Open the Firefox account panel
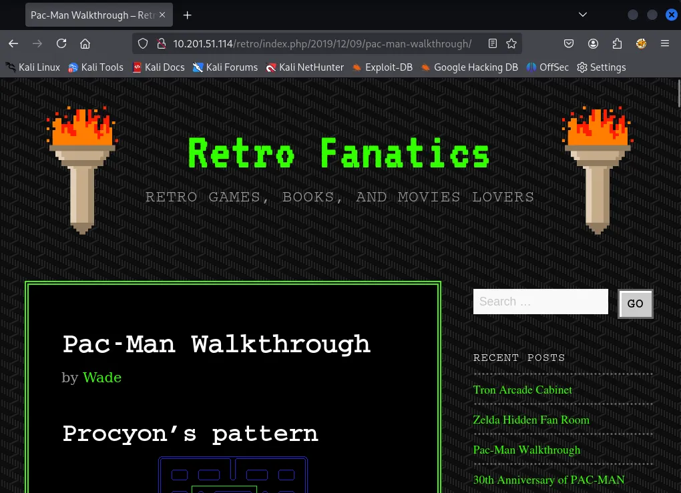This screenshot has width=681, height=493. click(593, 43)
